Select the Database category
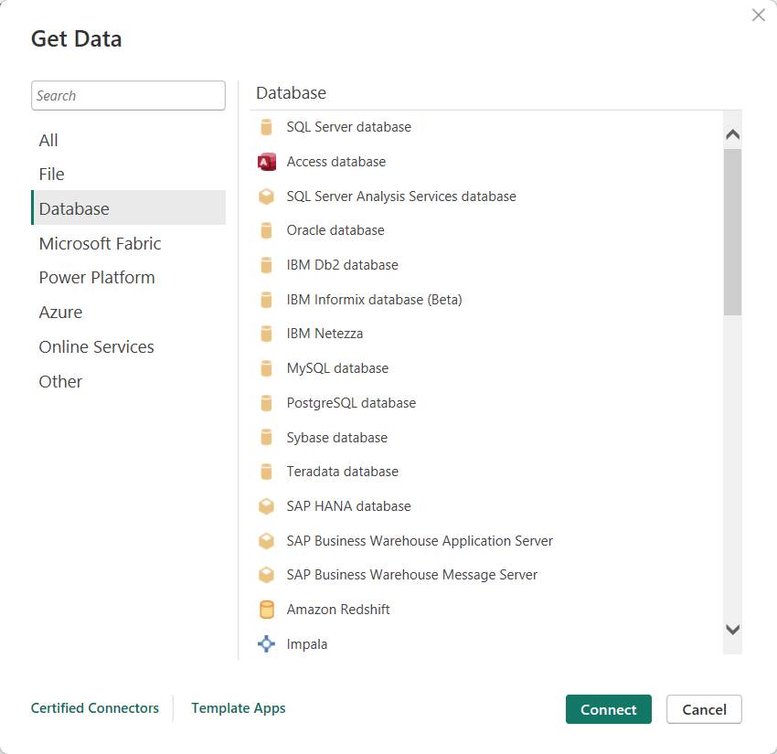777x754 pixels. 128,207
